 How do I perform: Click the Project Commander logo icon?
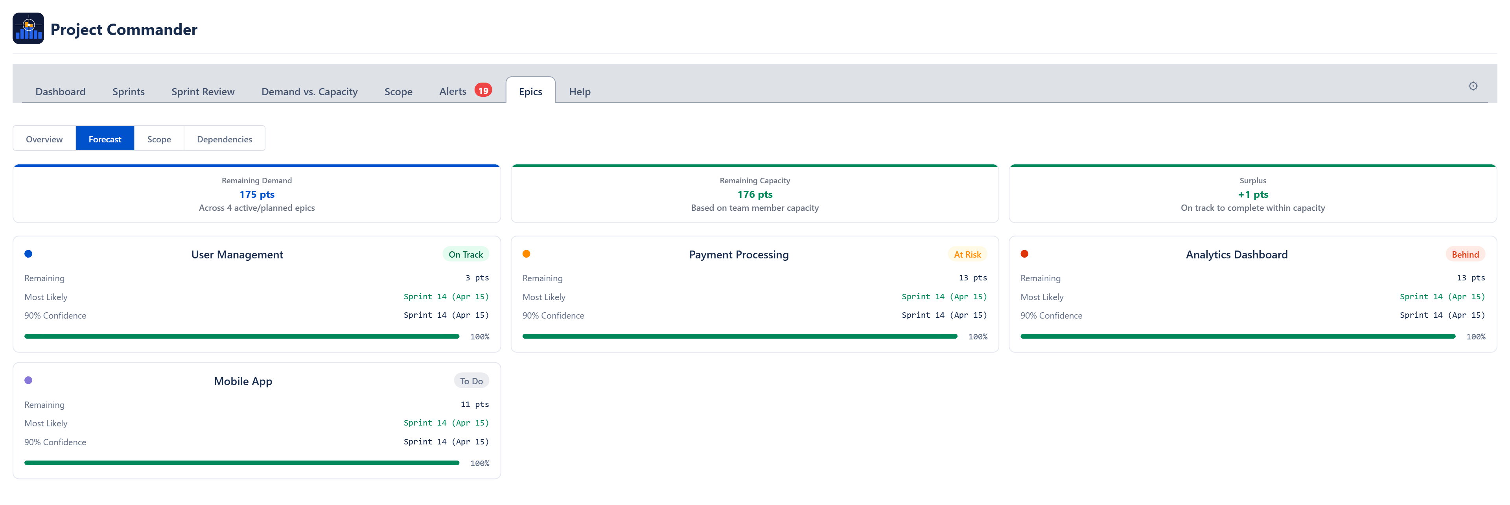click(x=28, y=28)
